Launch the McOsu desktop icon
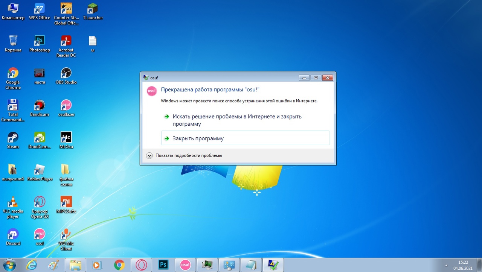Image resolution: width=482 pixels, height=272 pixels. tap(66, 140)
